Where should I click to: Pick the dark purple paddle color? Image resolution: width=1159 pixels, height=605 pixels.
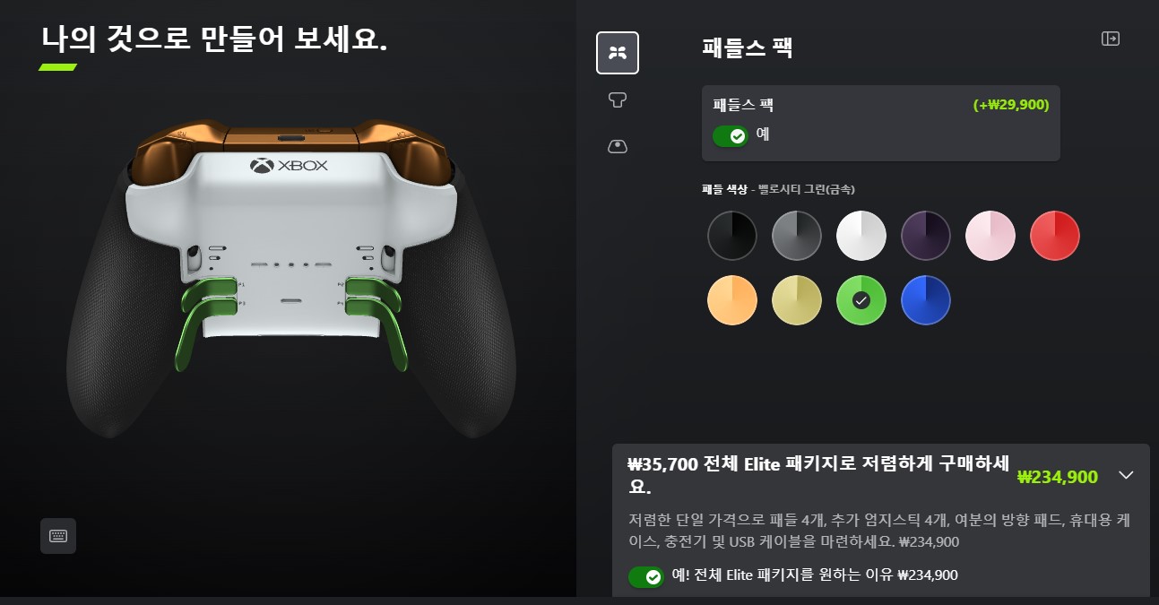(926, 236)
